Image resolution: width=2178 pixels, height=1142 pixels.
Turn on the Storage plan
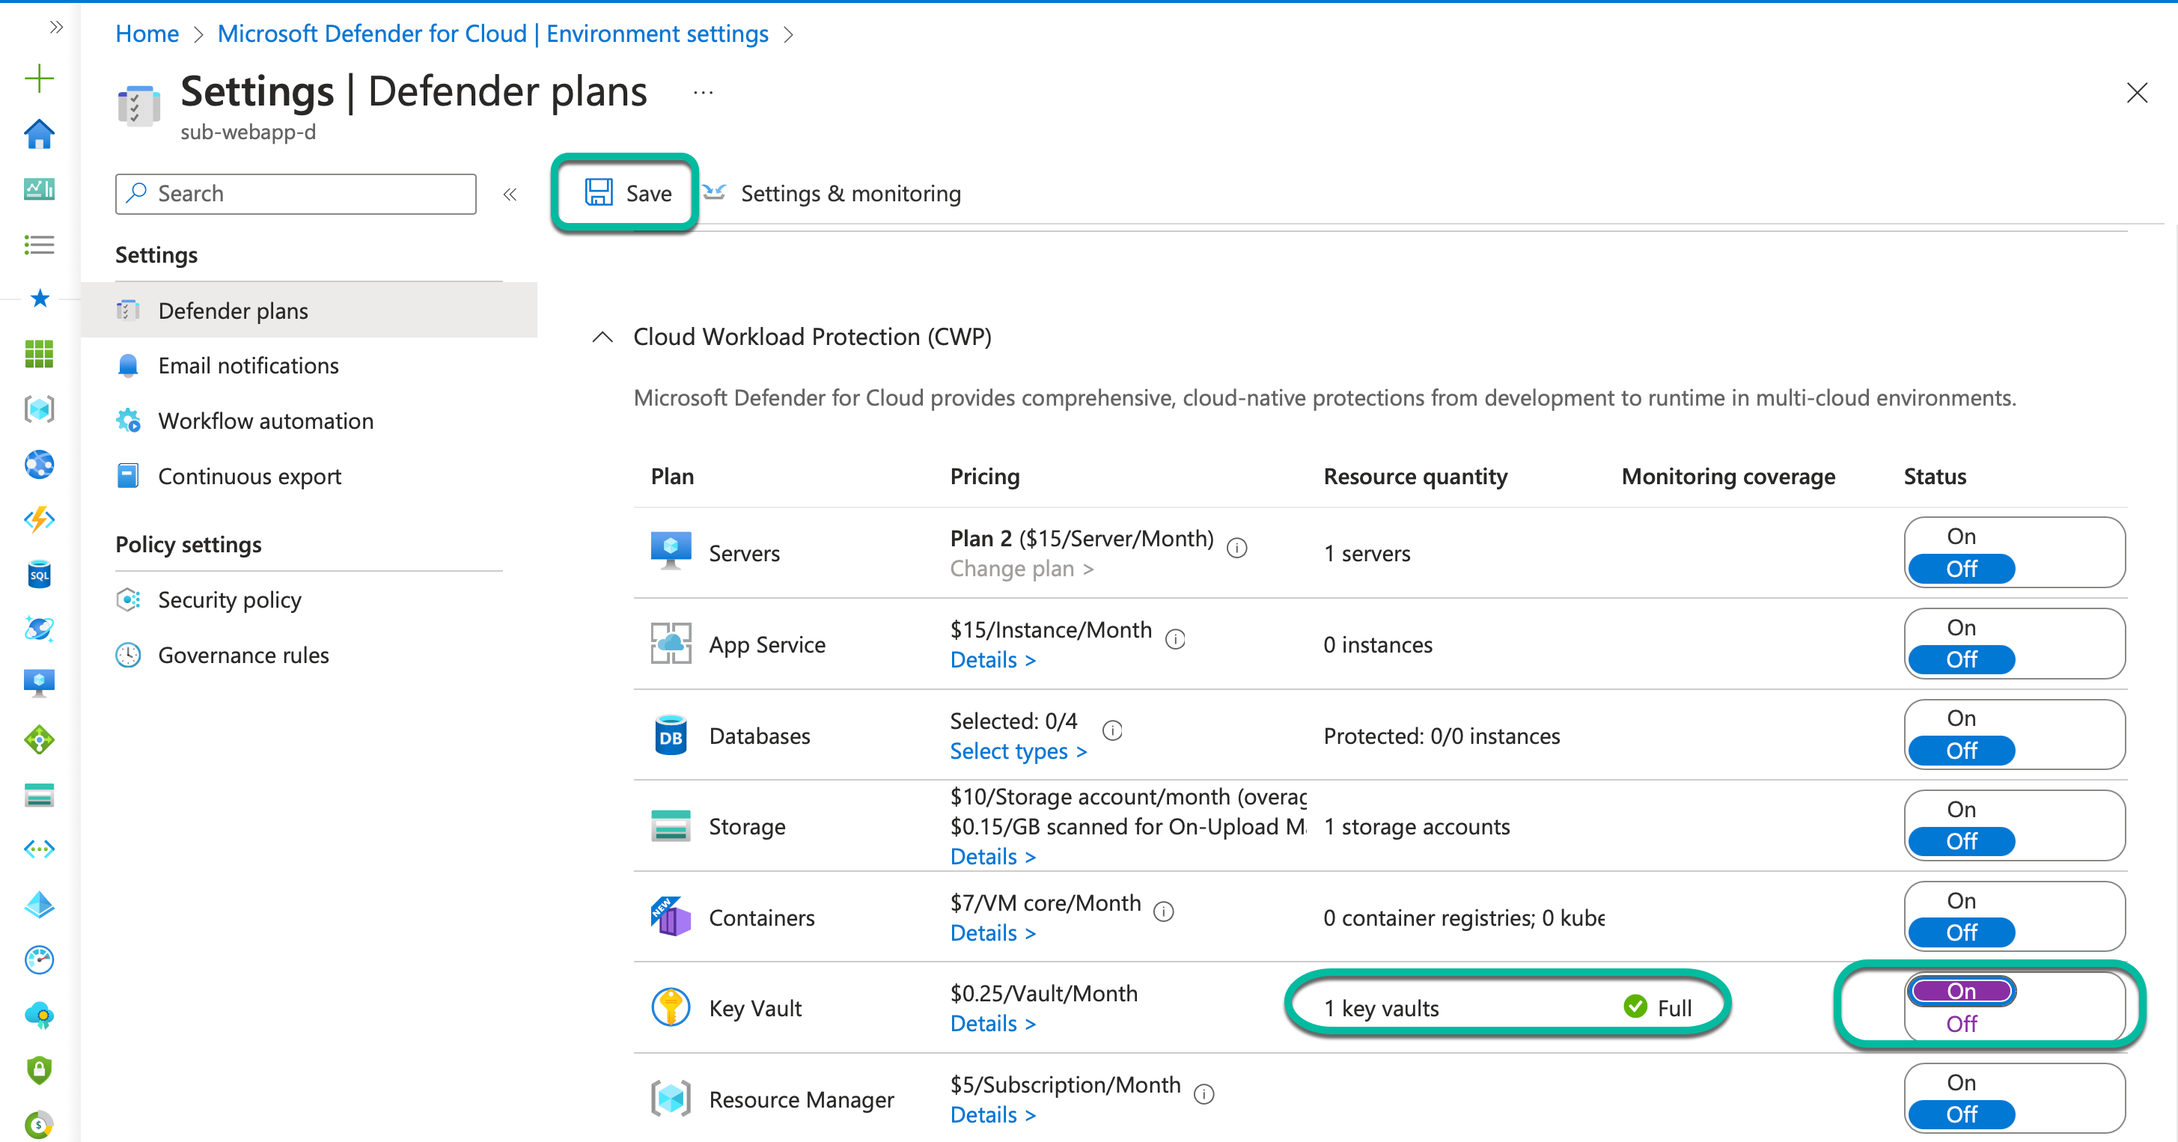pyautogui.click(x=1962, y=809)
